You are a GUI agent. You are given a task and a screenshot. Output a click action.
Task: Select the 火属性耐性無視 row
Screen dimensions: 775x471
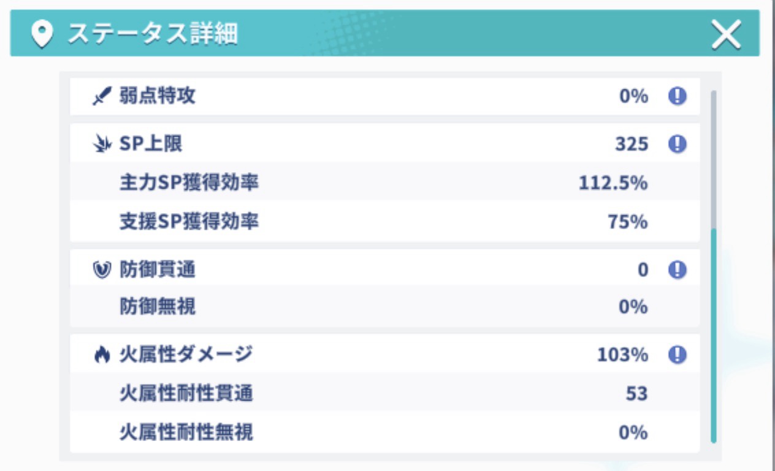pos(384,432)
